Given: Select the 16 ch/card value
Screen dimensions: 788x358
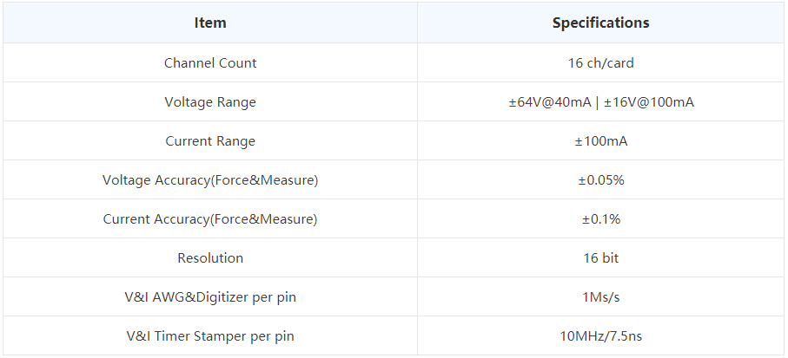Looking at the screenshot, I should pos(600,62).
